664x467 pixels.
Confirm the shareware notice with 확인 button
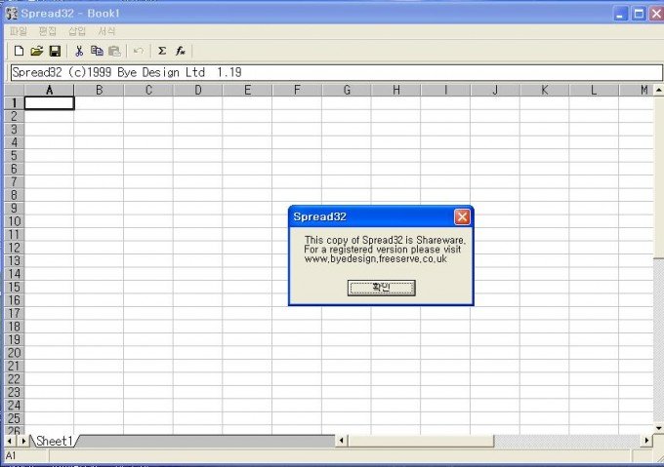pyautogui.click(x=381, y=288)
